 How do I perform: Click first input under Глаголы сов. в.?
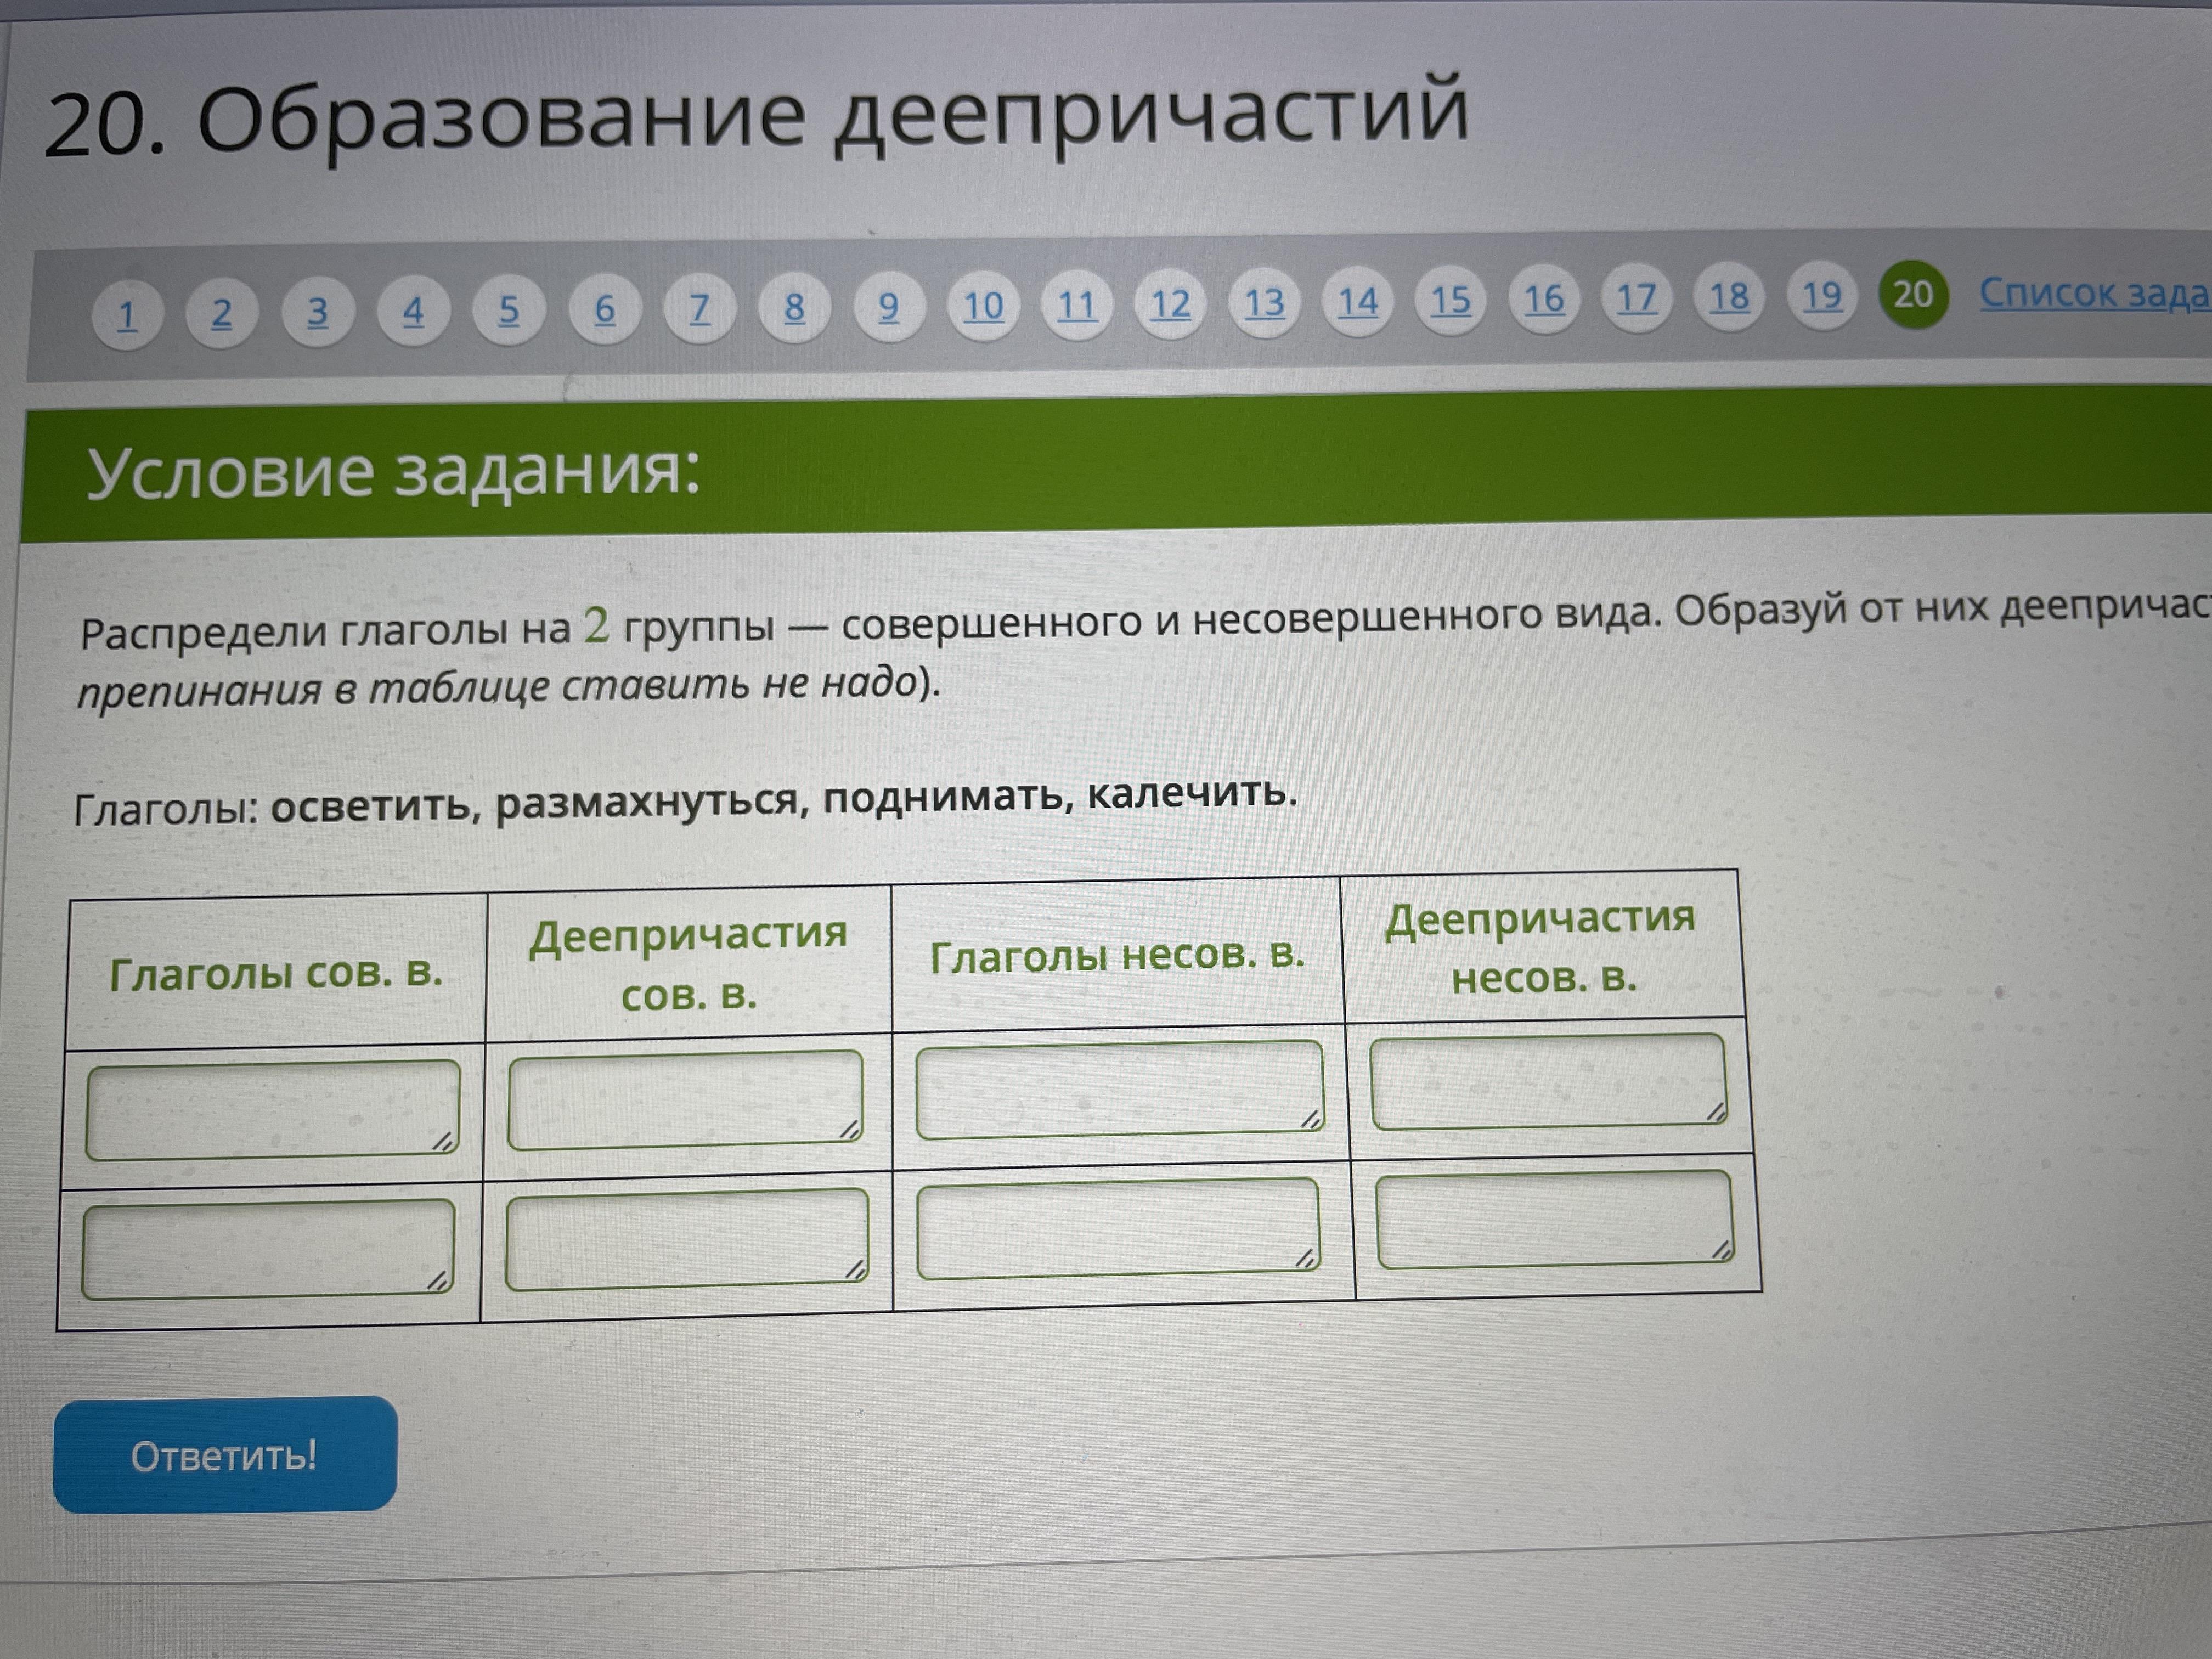272,1110
